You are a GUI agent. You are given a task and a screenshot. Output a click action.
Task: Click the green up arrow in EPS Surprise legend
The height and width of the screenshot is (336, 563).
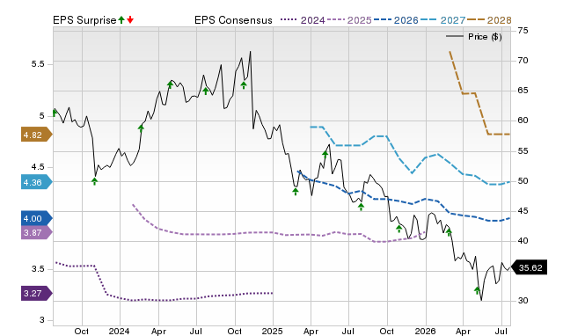121,19
